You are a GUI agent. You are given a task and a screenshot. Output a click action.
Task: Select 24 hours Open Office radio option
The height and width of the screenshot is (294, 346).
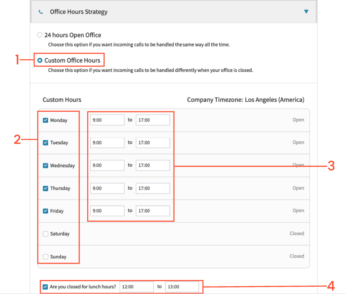[x=40, y=35]
